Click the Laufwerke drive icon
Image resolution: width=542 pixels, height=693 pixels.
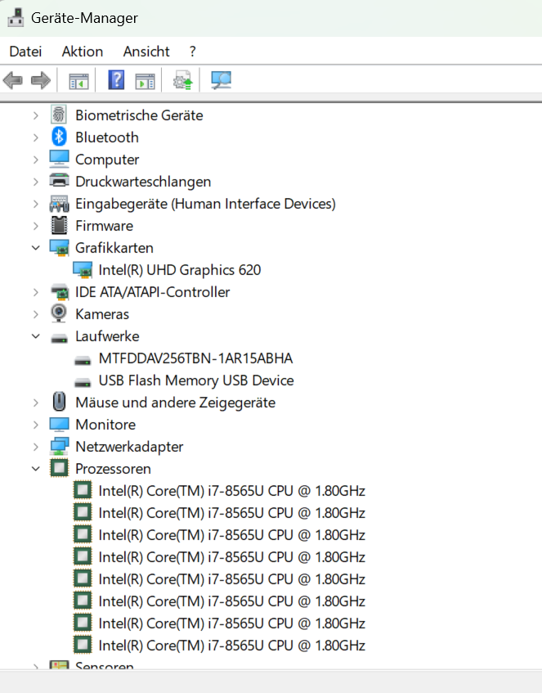pos(59,339)
